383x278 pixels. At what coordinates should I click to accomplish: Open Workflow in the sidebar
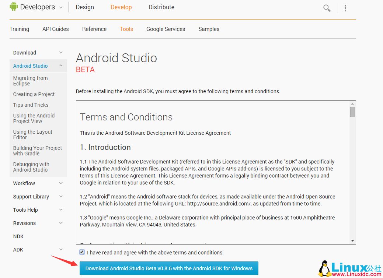(x=24, y=183)
